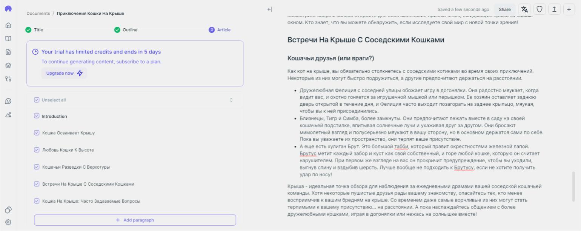Uncheck the Любовь Кошки К Высоте checkbox
The width and height of the screenshot is (581, 231).
[x=37, y=150]
